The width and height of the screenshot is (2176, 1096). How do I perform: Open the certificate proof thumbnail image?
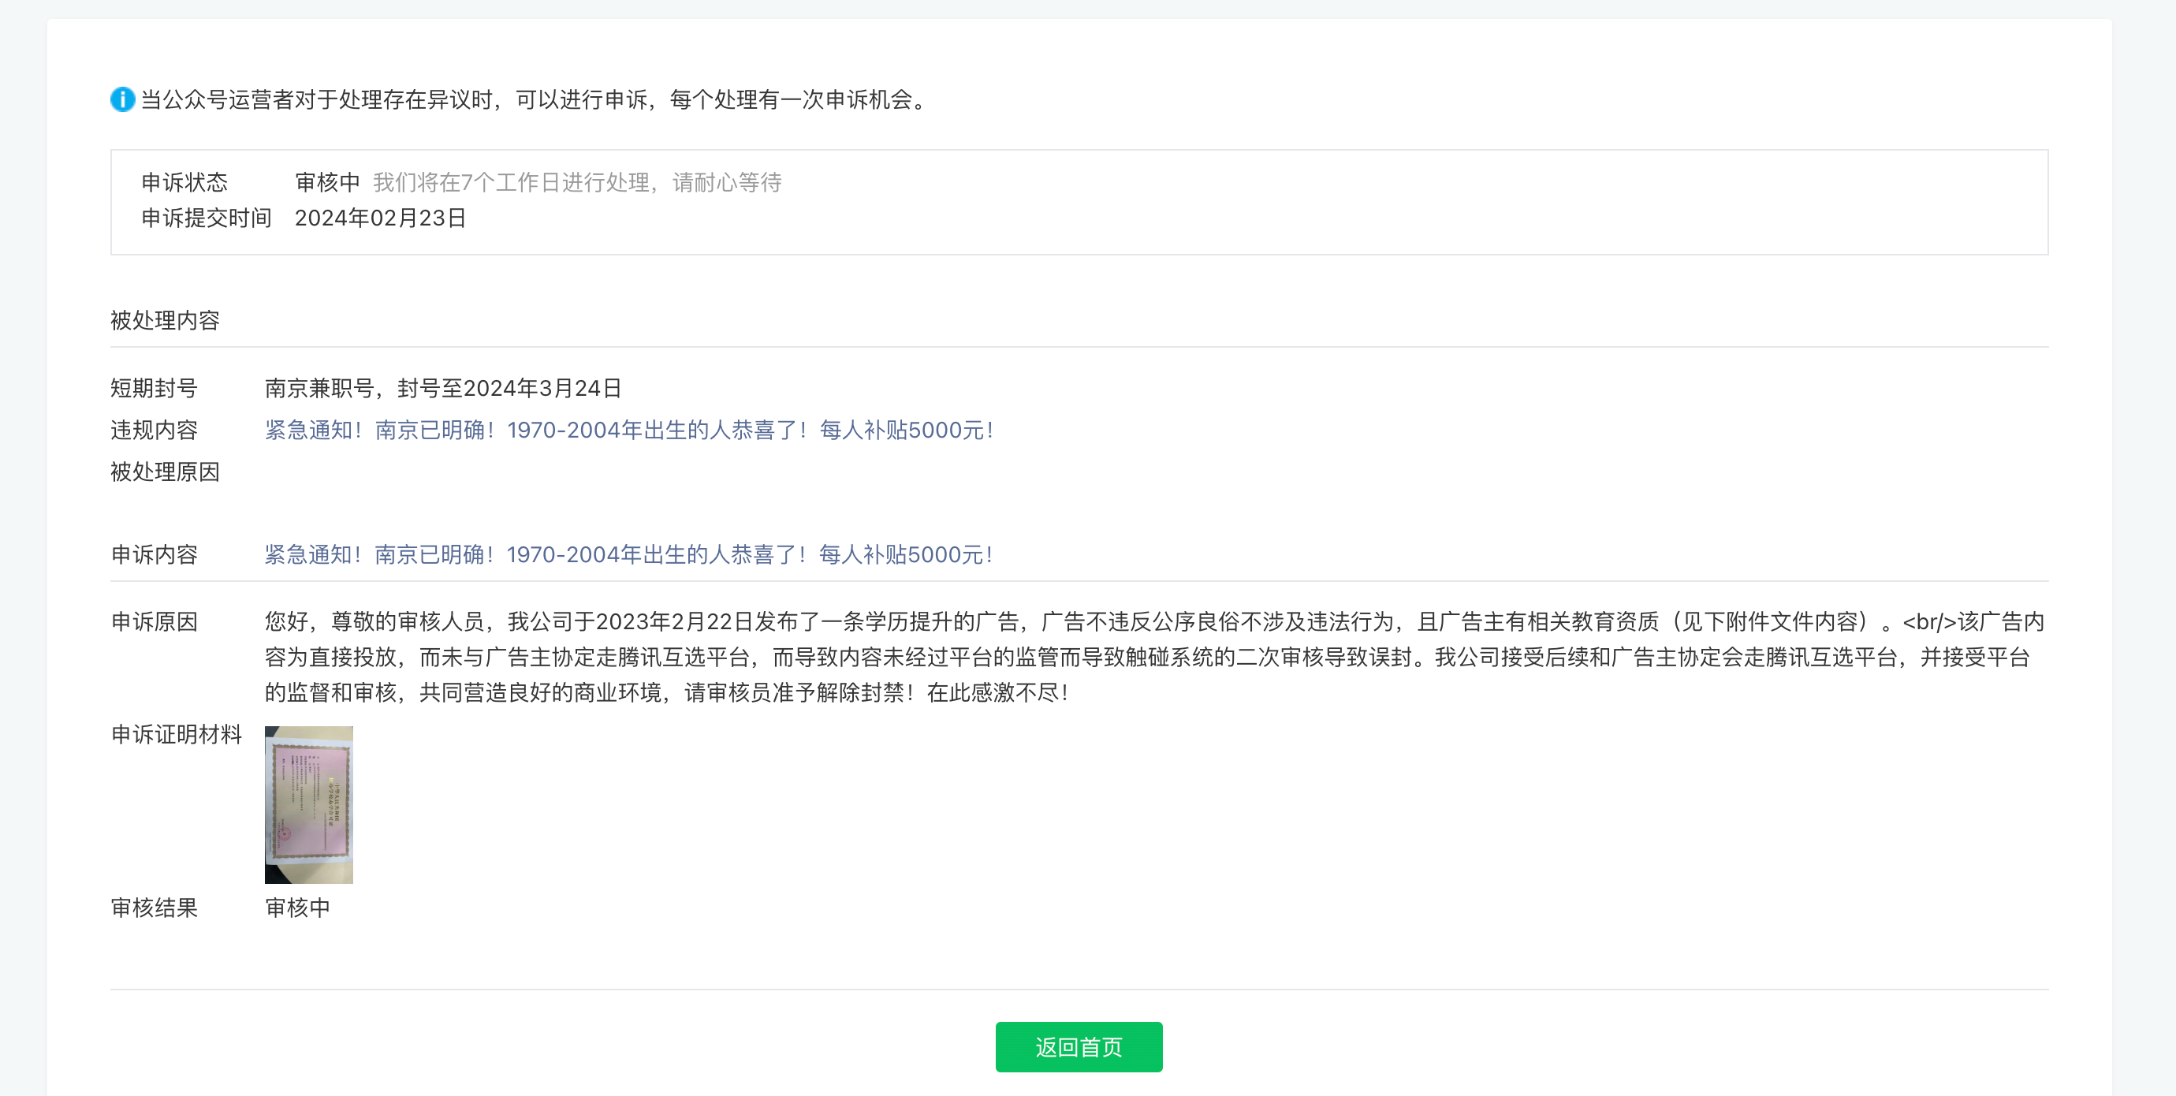click(x=308, y=804)
